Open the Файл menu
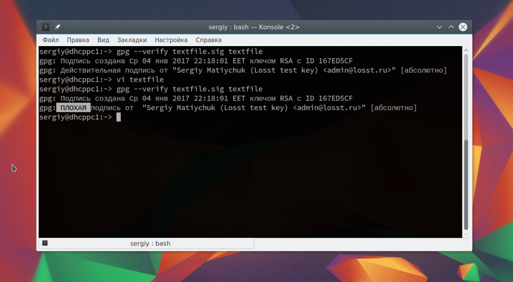 (51, 40)
